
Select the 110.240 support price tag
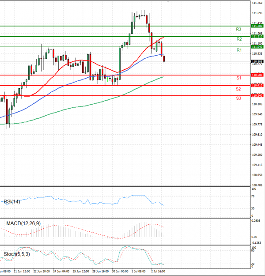[257, 95]
